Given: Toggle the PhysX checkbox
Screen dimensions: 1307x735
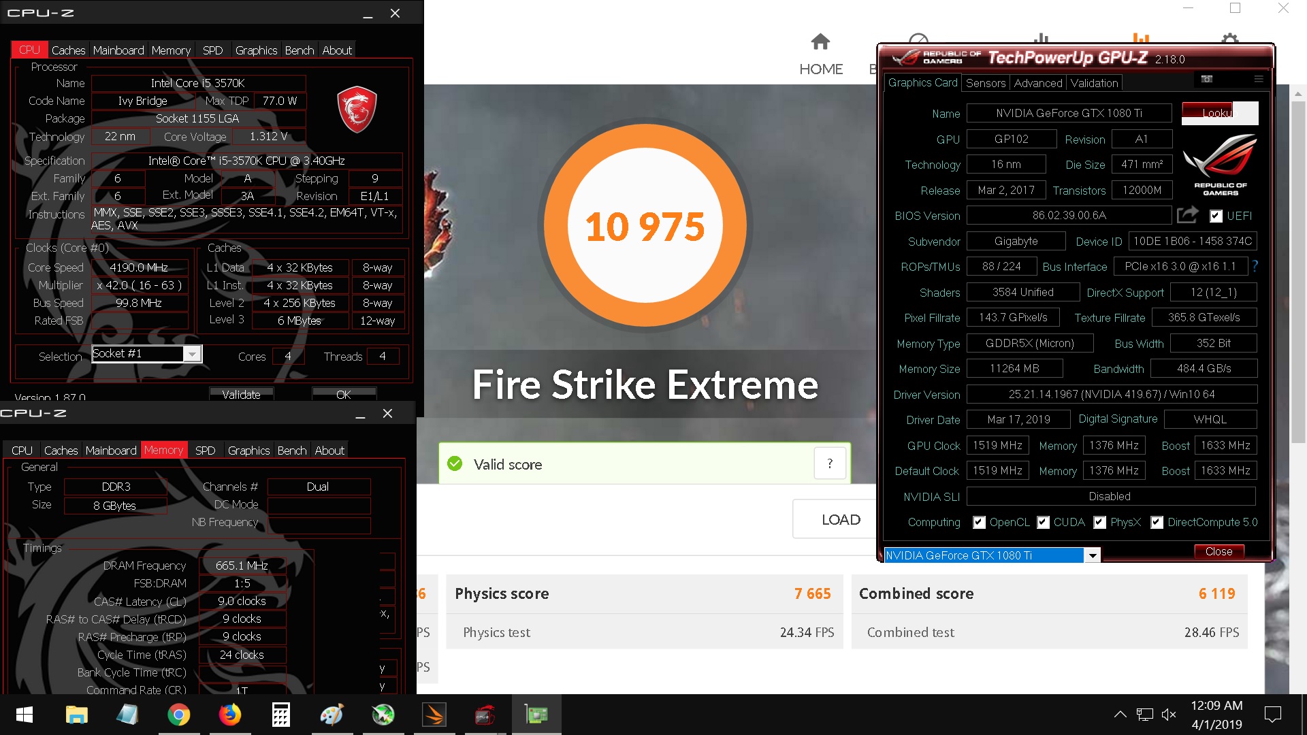Looking at the screenshot, I should point(1099,522).
